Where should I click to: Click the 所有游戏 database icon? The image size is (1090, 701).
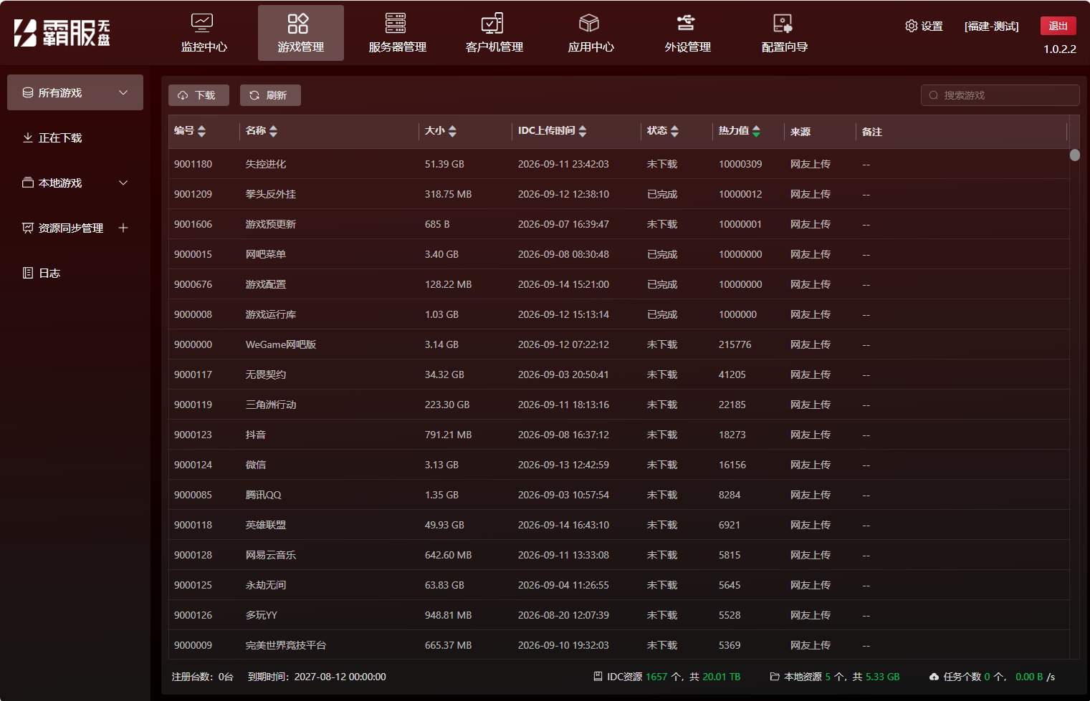coord(28,92)
